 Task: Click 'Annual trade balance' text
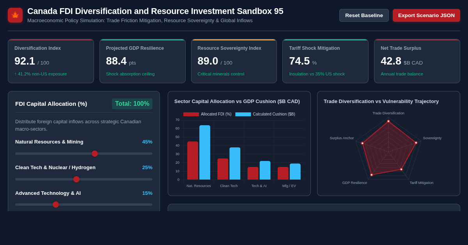pos(402,74)
